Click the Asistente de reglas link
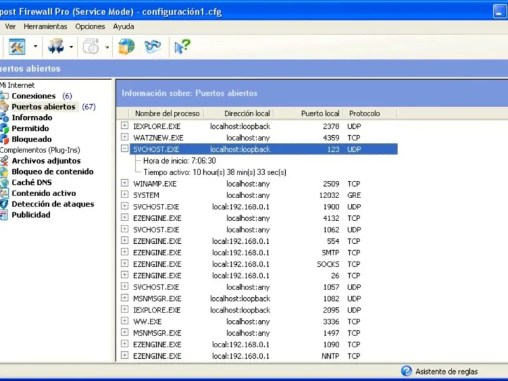Screen dimensions: 508x381 coord(446,371)
